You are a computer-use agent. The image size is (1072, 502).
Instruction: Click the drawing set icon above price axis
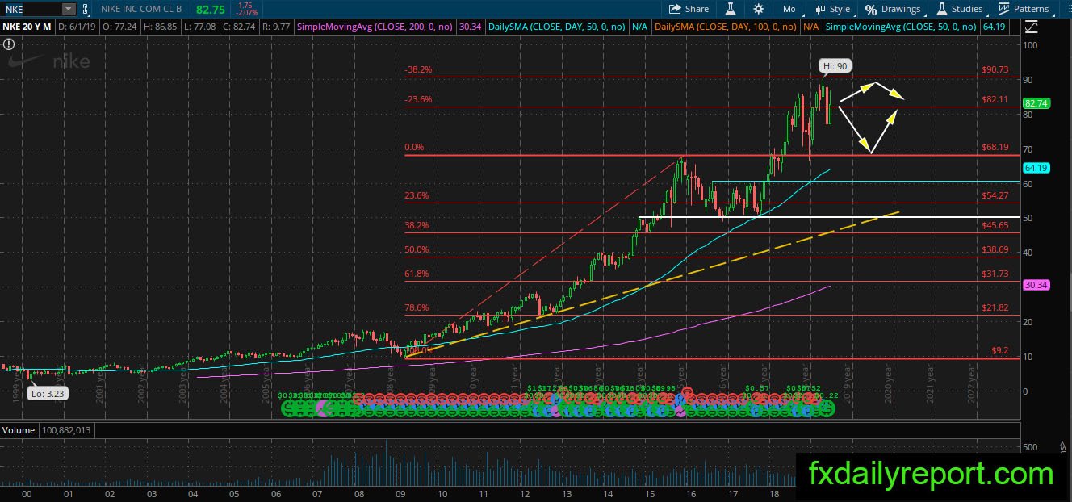coord(1029,27)
